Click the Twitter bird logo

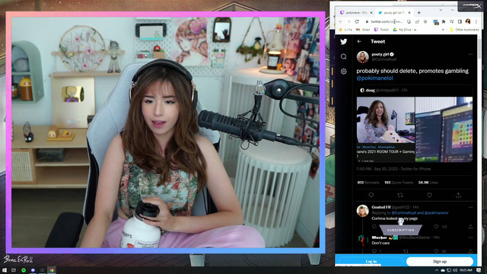coord(343,41)
